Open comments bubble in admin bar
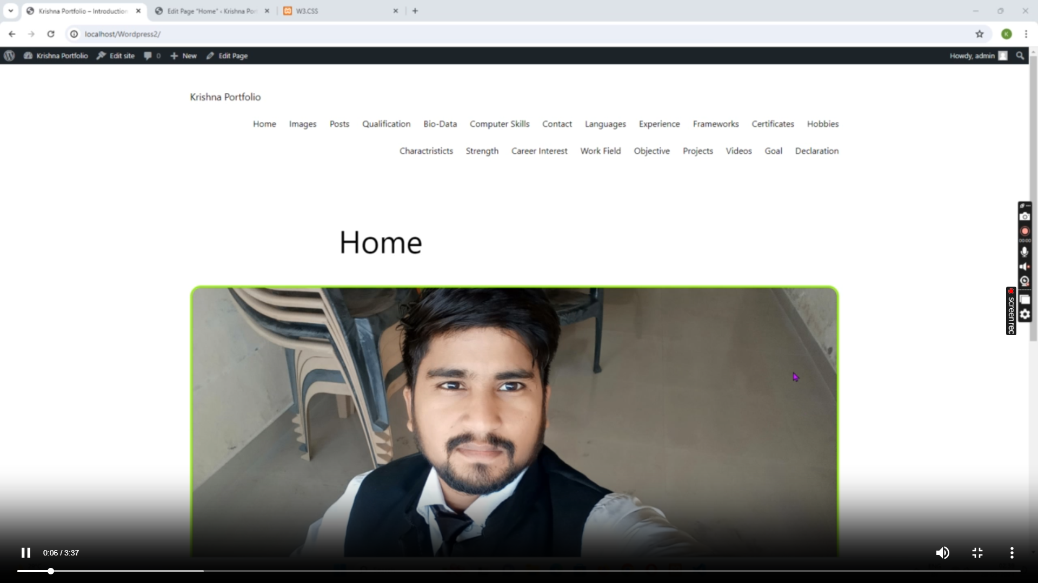The image size is (1038, 583). (152, 56)
